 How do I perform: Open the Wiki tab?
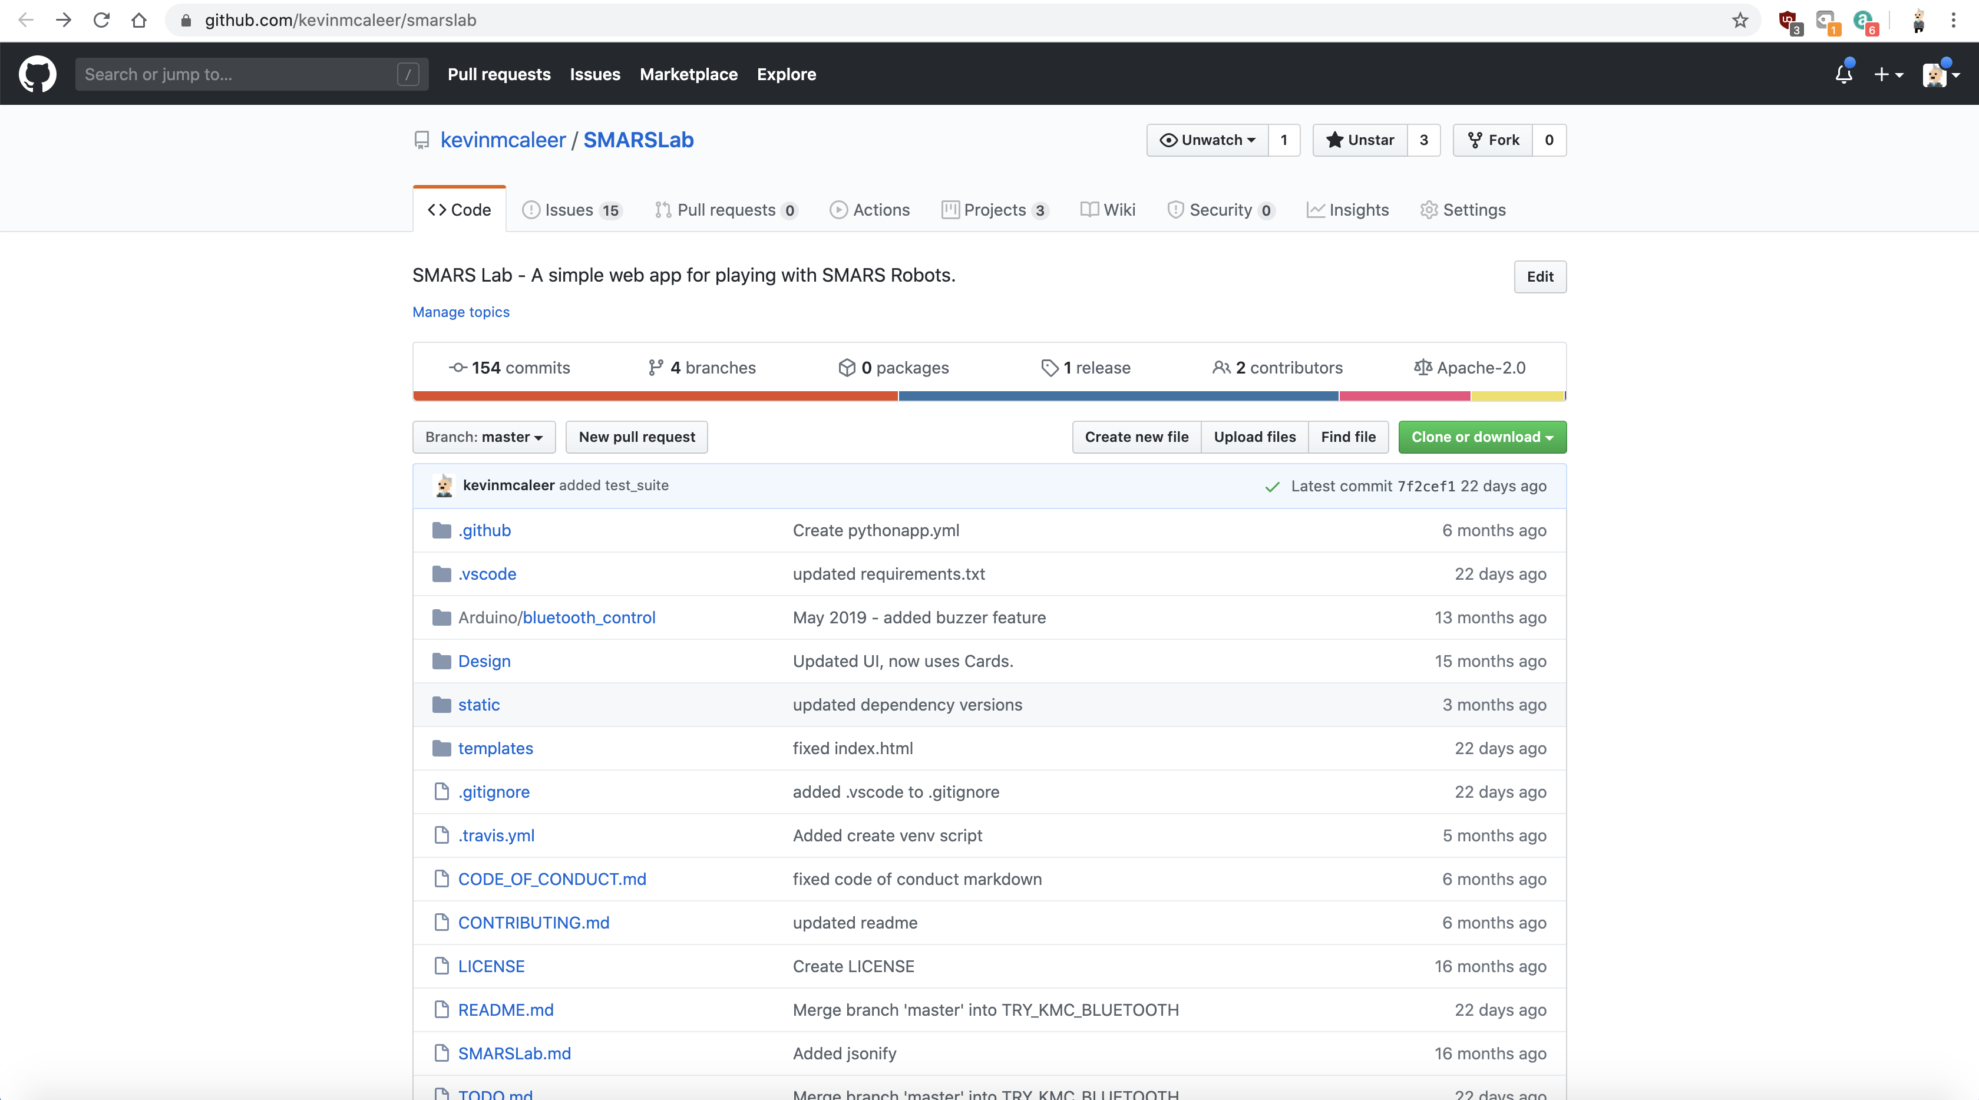1108,210
